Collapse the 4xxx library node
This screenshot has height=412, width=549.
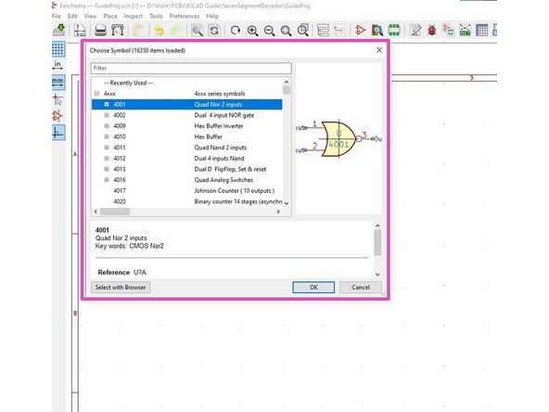(96, 94)
